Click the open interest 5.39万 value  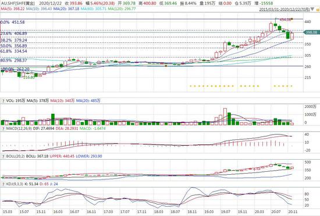(x=244, y=3)
